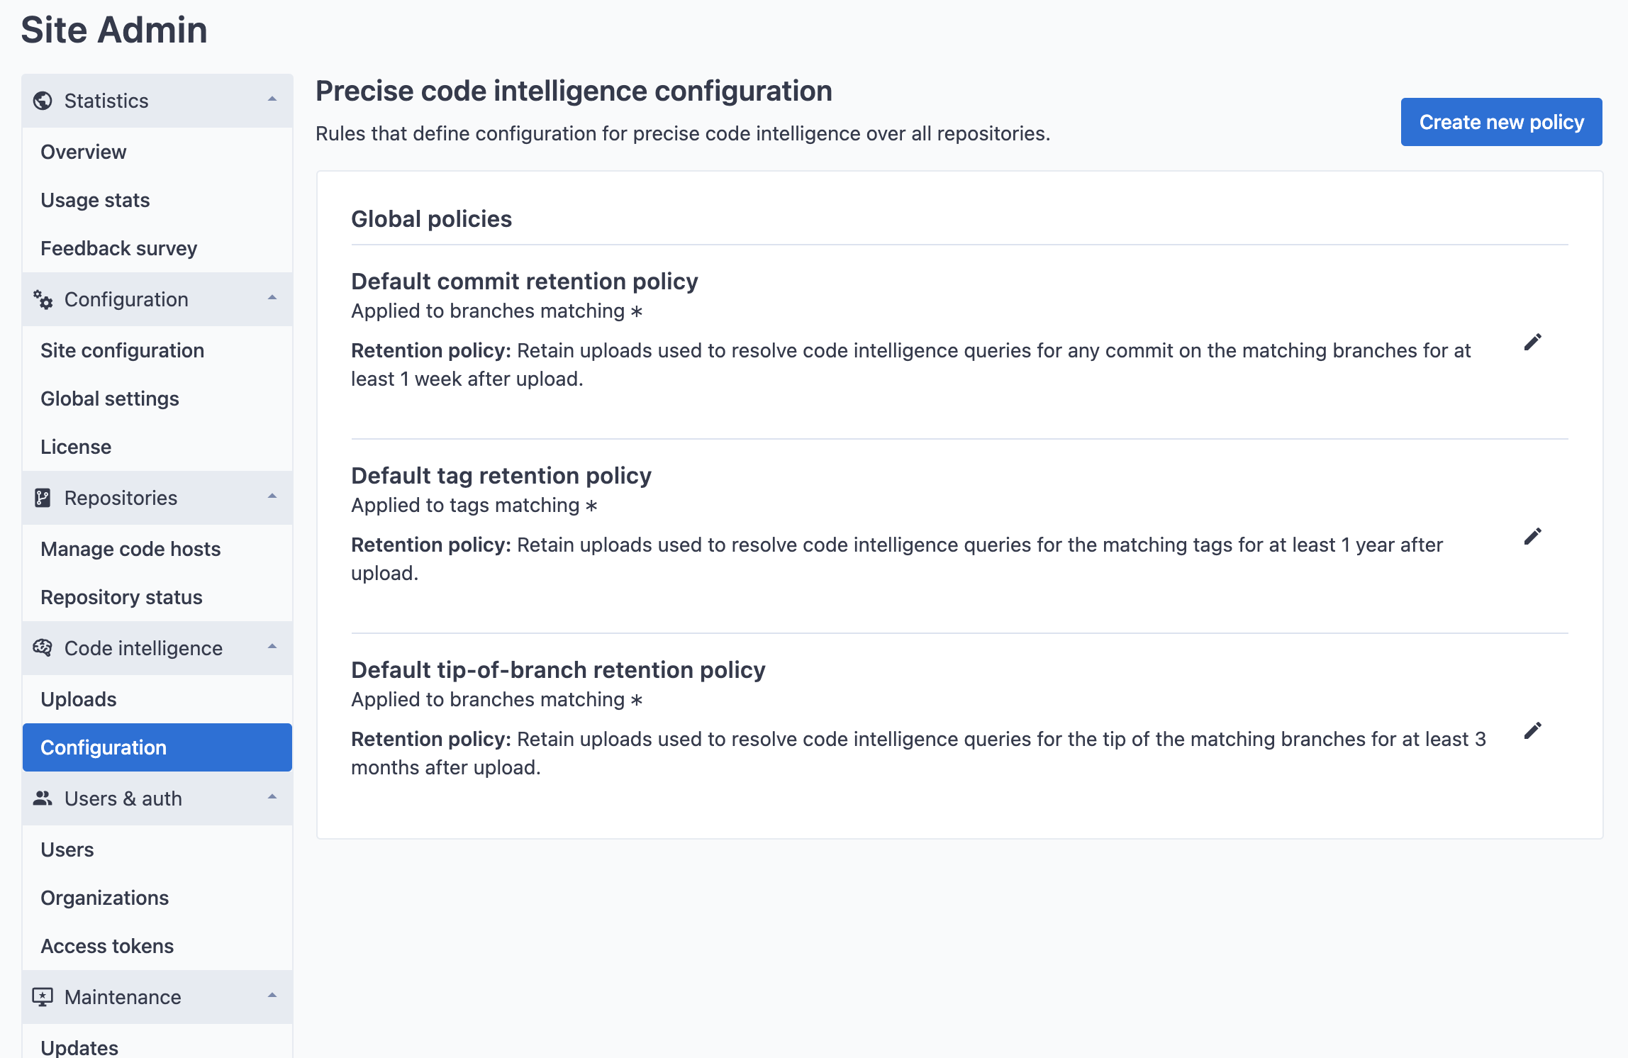The width and height of the screenshot is (1628, 1058).
Task: Edit the Default commit retention policy
Action: coord(1533,341)
